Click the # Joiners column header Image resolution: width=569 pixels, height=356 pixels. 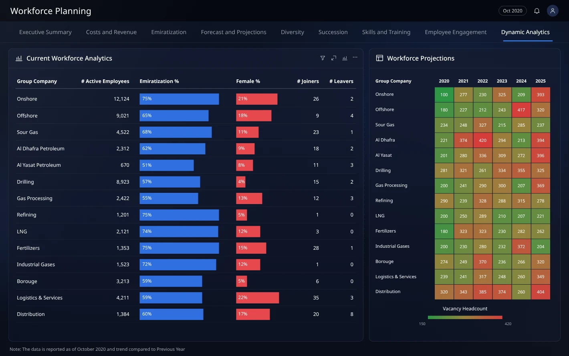click(308, 81)
